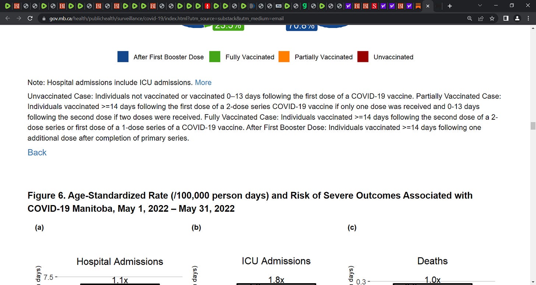Switch to the orange Substack bookmark tab
Viewport: 536px width, 285px height.
418,6
